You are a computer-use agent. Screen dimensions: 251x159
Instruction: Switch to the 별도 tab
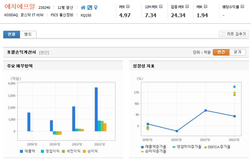tap(28, 34)
